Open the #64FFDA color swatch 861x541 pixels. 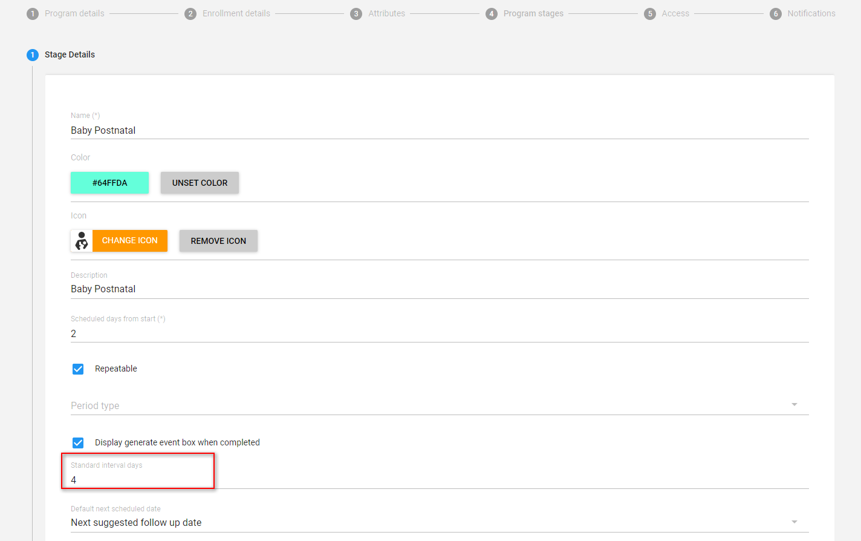click(109, 183)
